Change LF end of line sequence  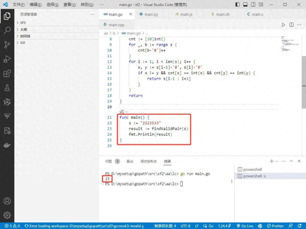point(197,226)
